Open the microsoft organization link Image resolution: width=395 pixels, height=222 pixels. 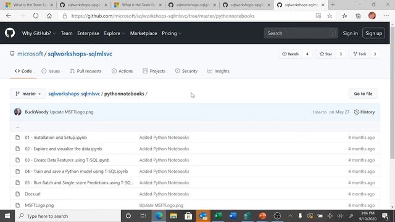30,54
